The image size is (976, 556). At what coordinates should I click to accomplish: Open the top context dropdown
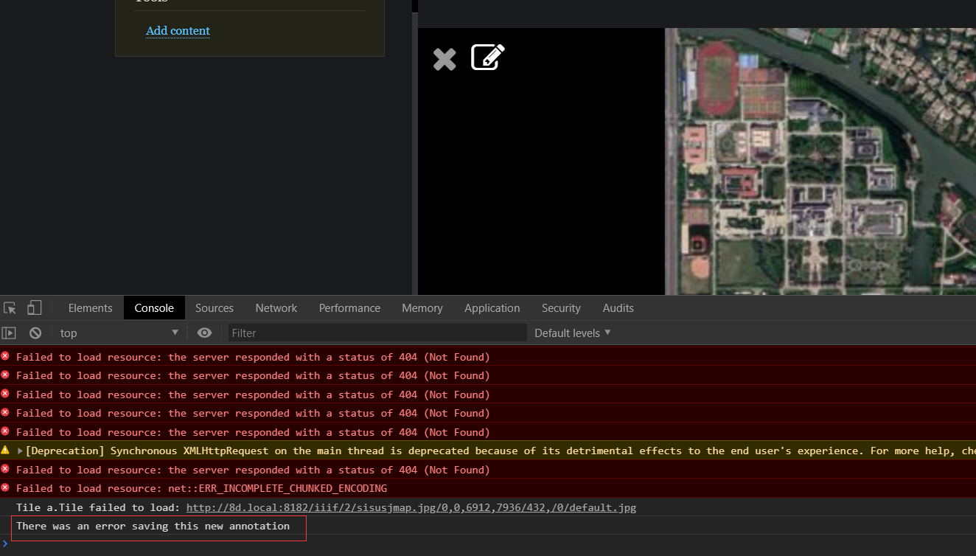tap(119, 333)
